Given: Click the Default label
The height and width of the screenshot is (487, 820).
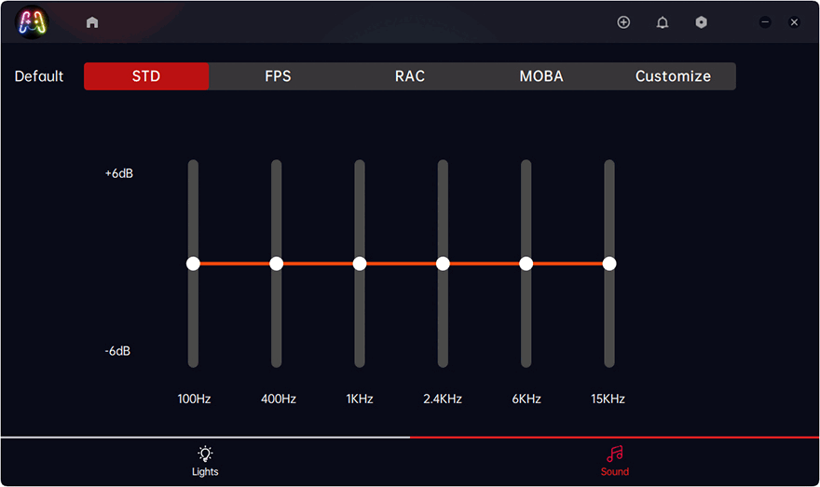Looking at the screenshot, I should (39, 76).
